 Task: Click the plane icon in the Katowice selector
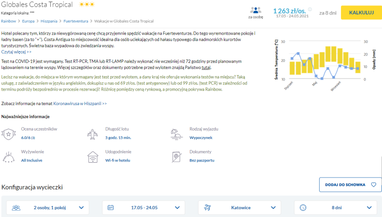207,207
